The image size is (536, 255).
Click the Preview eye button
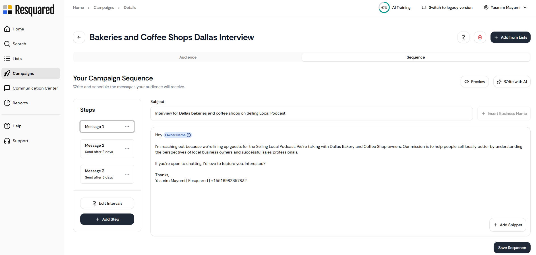click(475, 82)
